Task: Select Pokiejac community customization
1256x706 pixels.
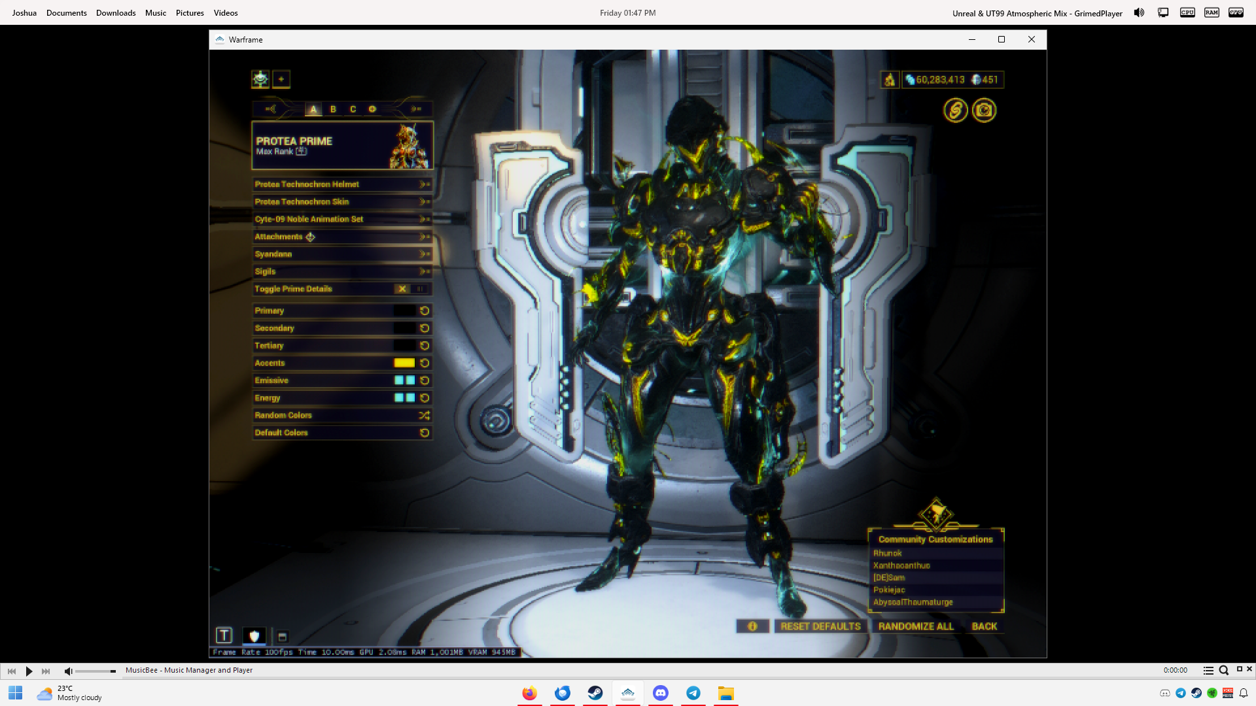Action: (935, 590)
